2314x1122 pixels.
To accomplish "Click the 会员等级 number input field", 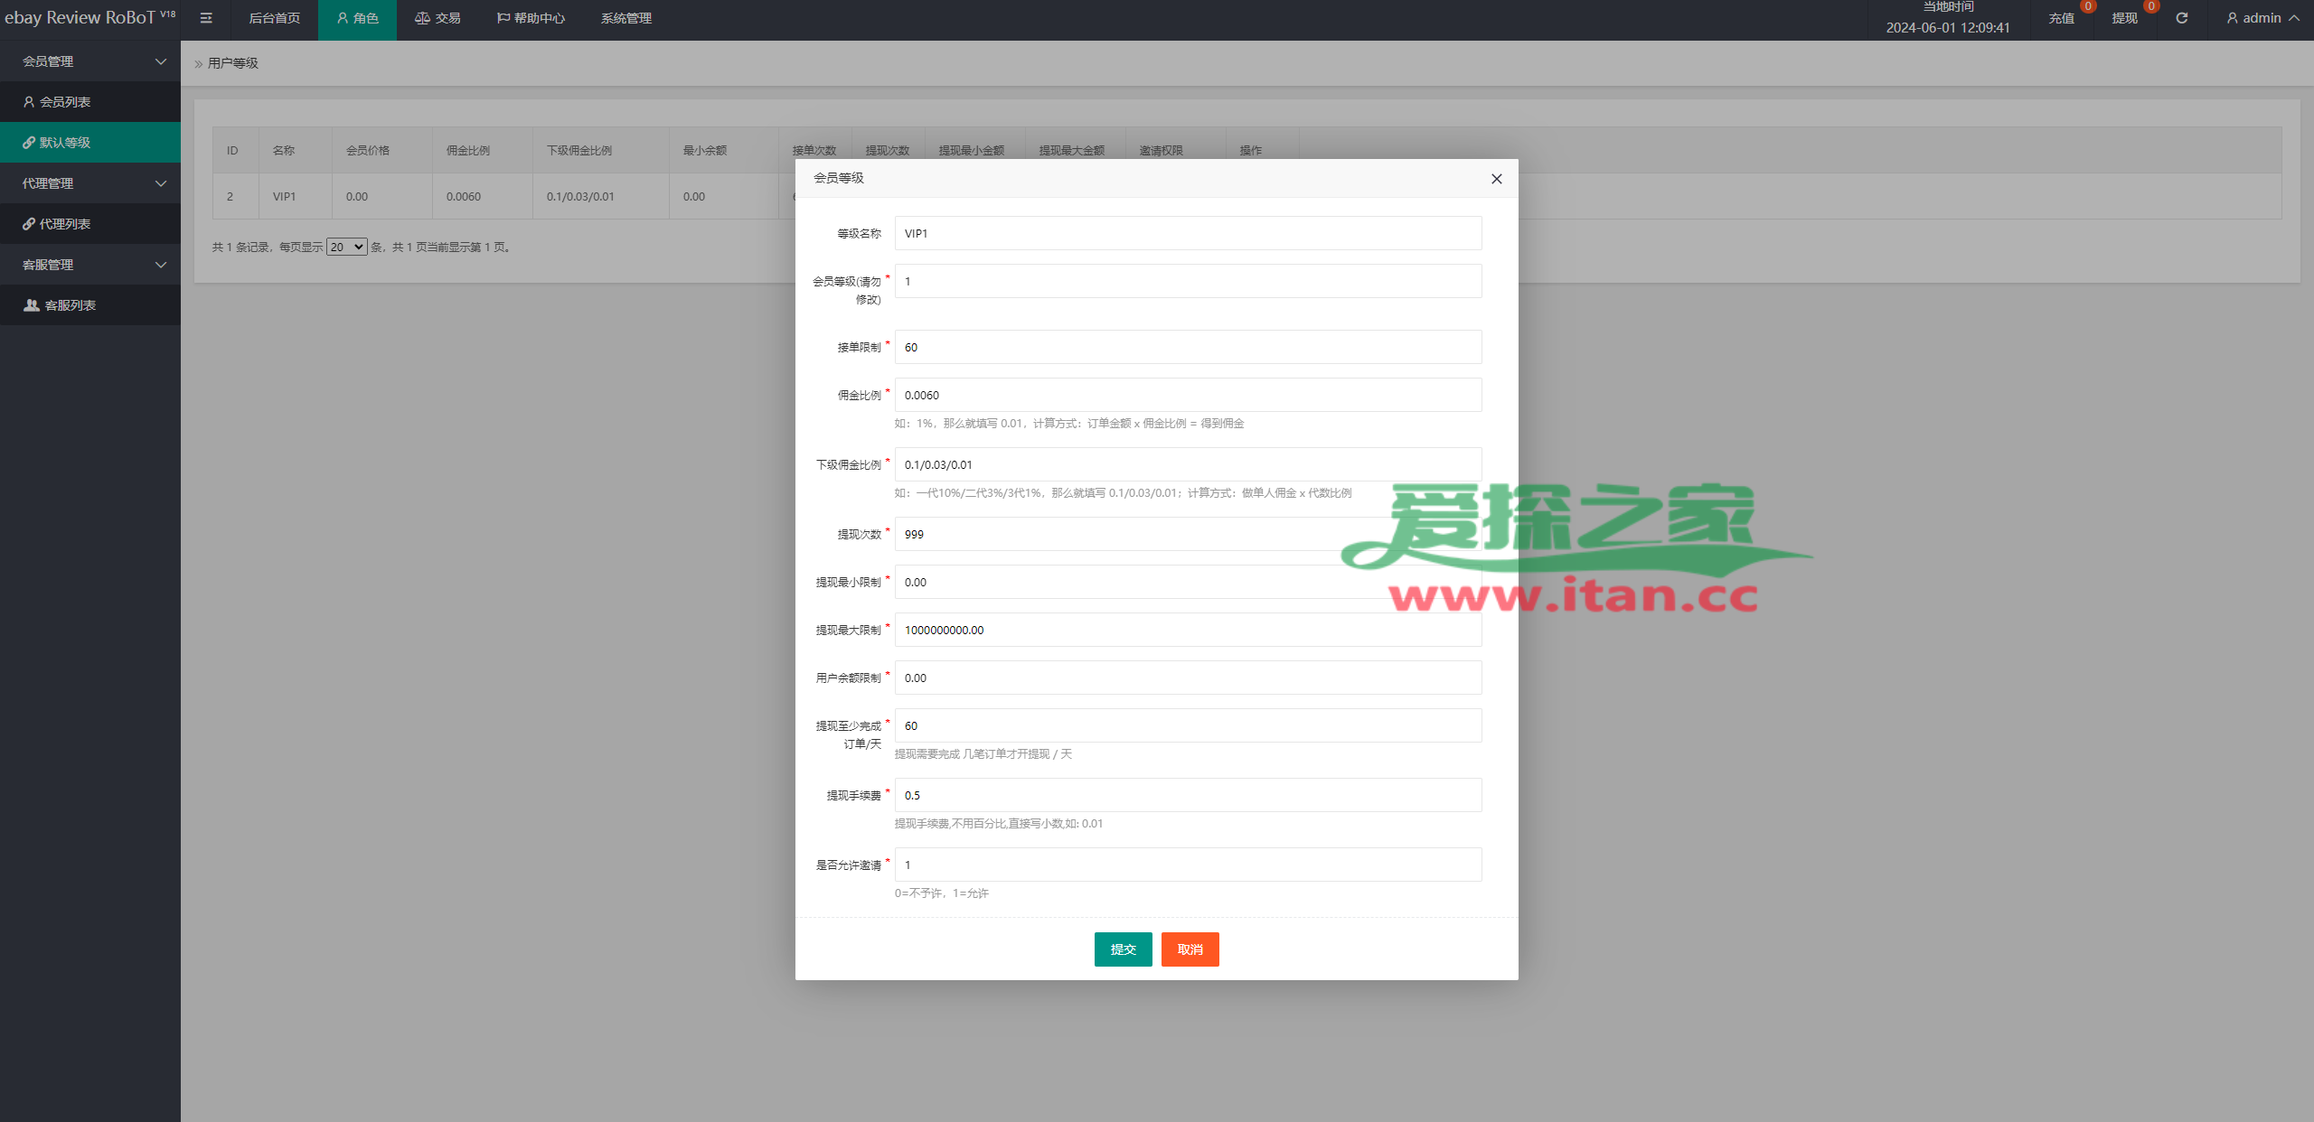I will pos(1189,281).
